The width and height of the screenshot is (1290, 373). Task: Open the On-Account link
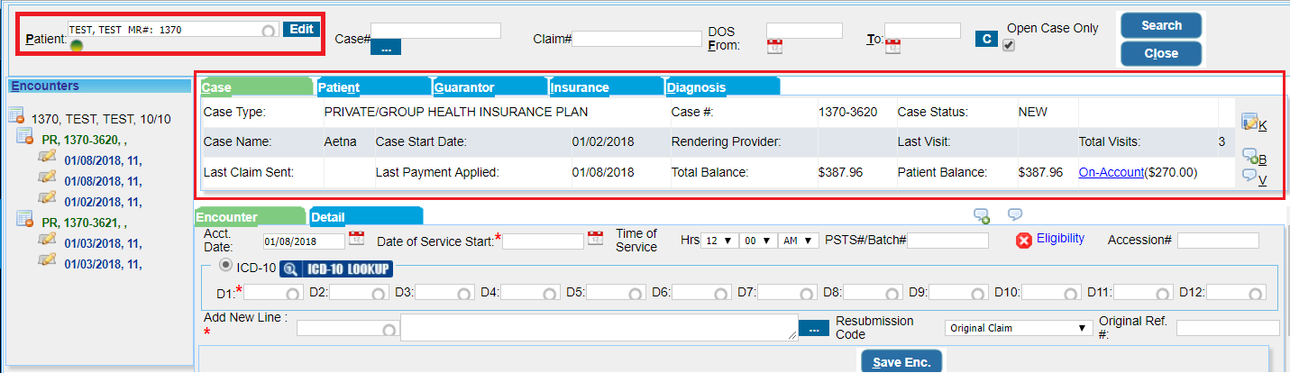[1111, 171]
